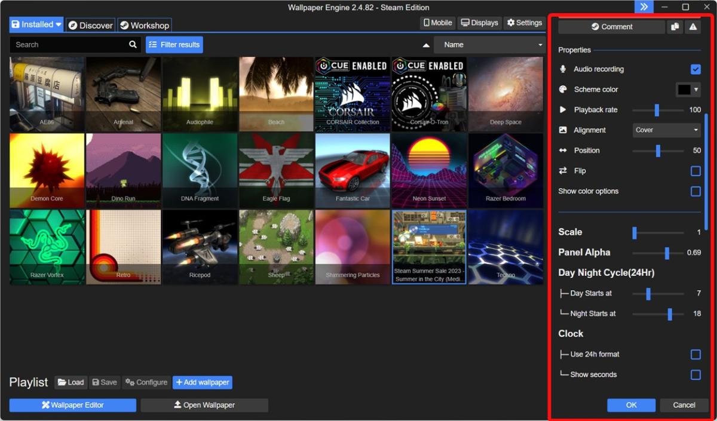Viewport: 717px width, 421px height.
Task: Select the Neon Sunset wallpaper thumbnail
Action: (429, 170)
